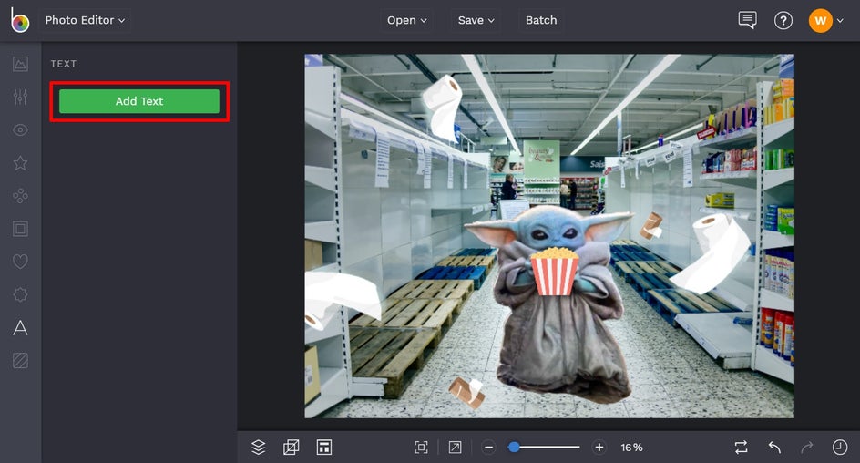The height and width of the screenshot is (463, 860).
Task: Click the compare repeat arrows icon
Action: coord(741,448)
